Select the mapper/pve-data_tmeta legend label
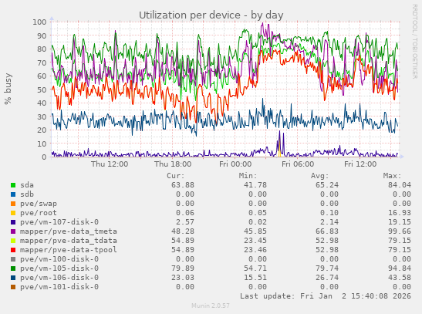The width and height of the screenshot is (422, 314). [x=69, y=231]
